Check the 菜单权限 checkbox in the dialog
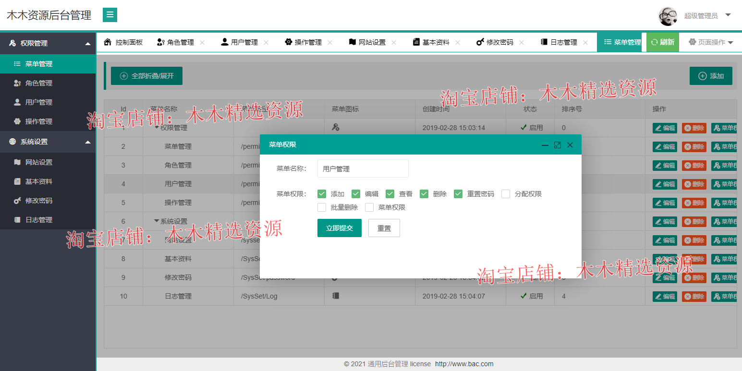This screenshot has width=742, height=371. [x=369, y=207]
